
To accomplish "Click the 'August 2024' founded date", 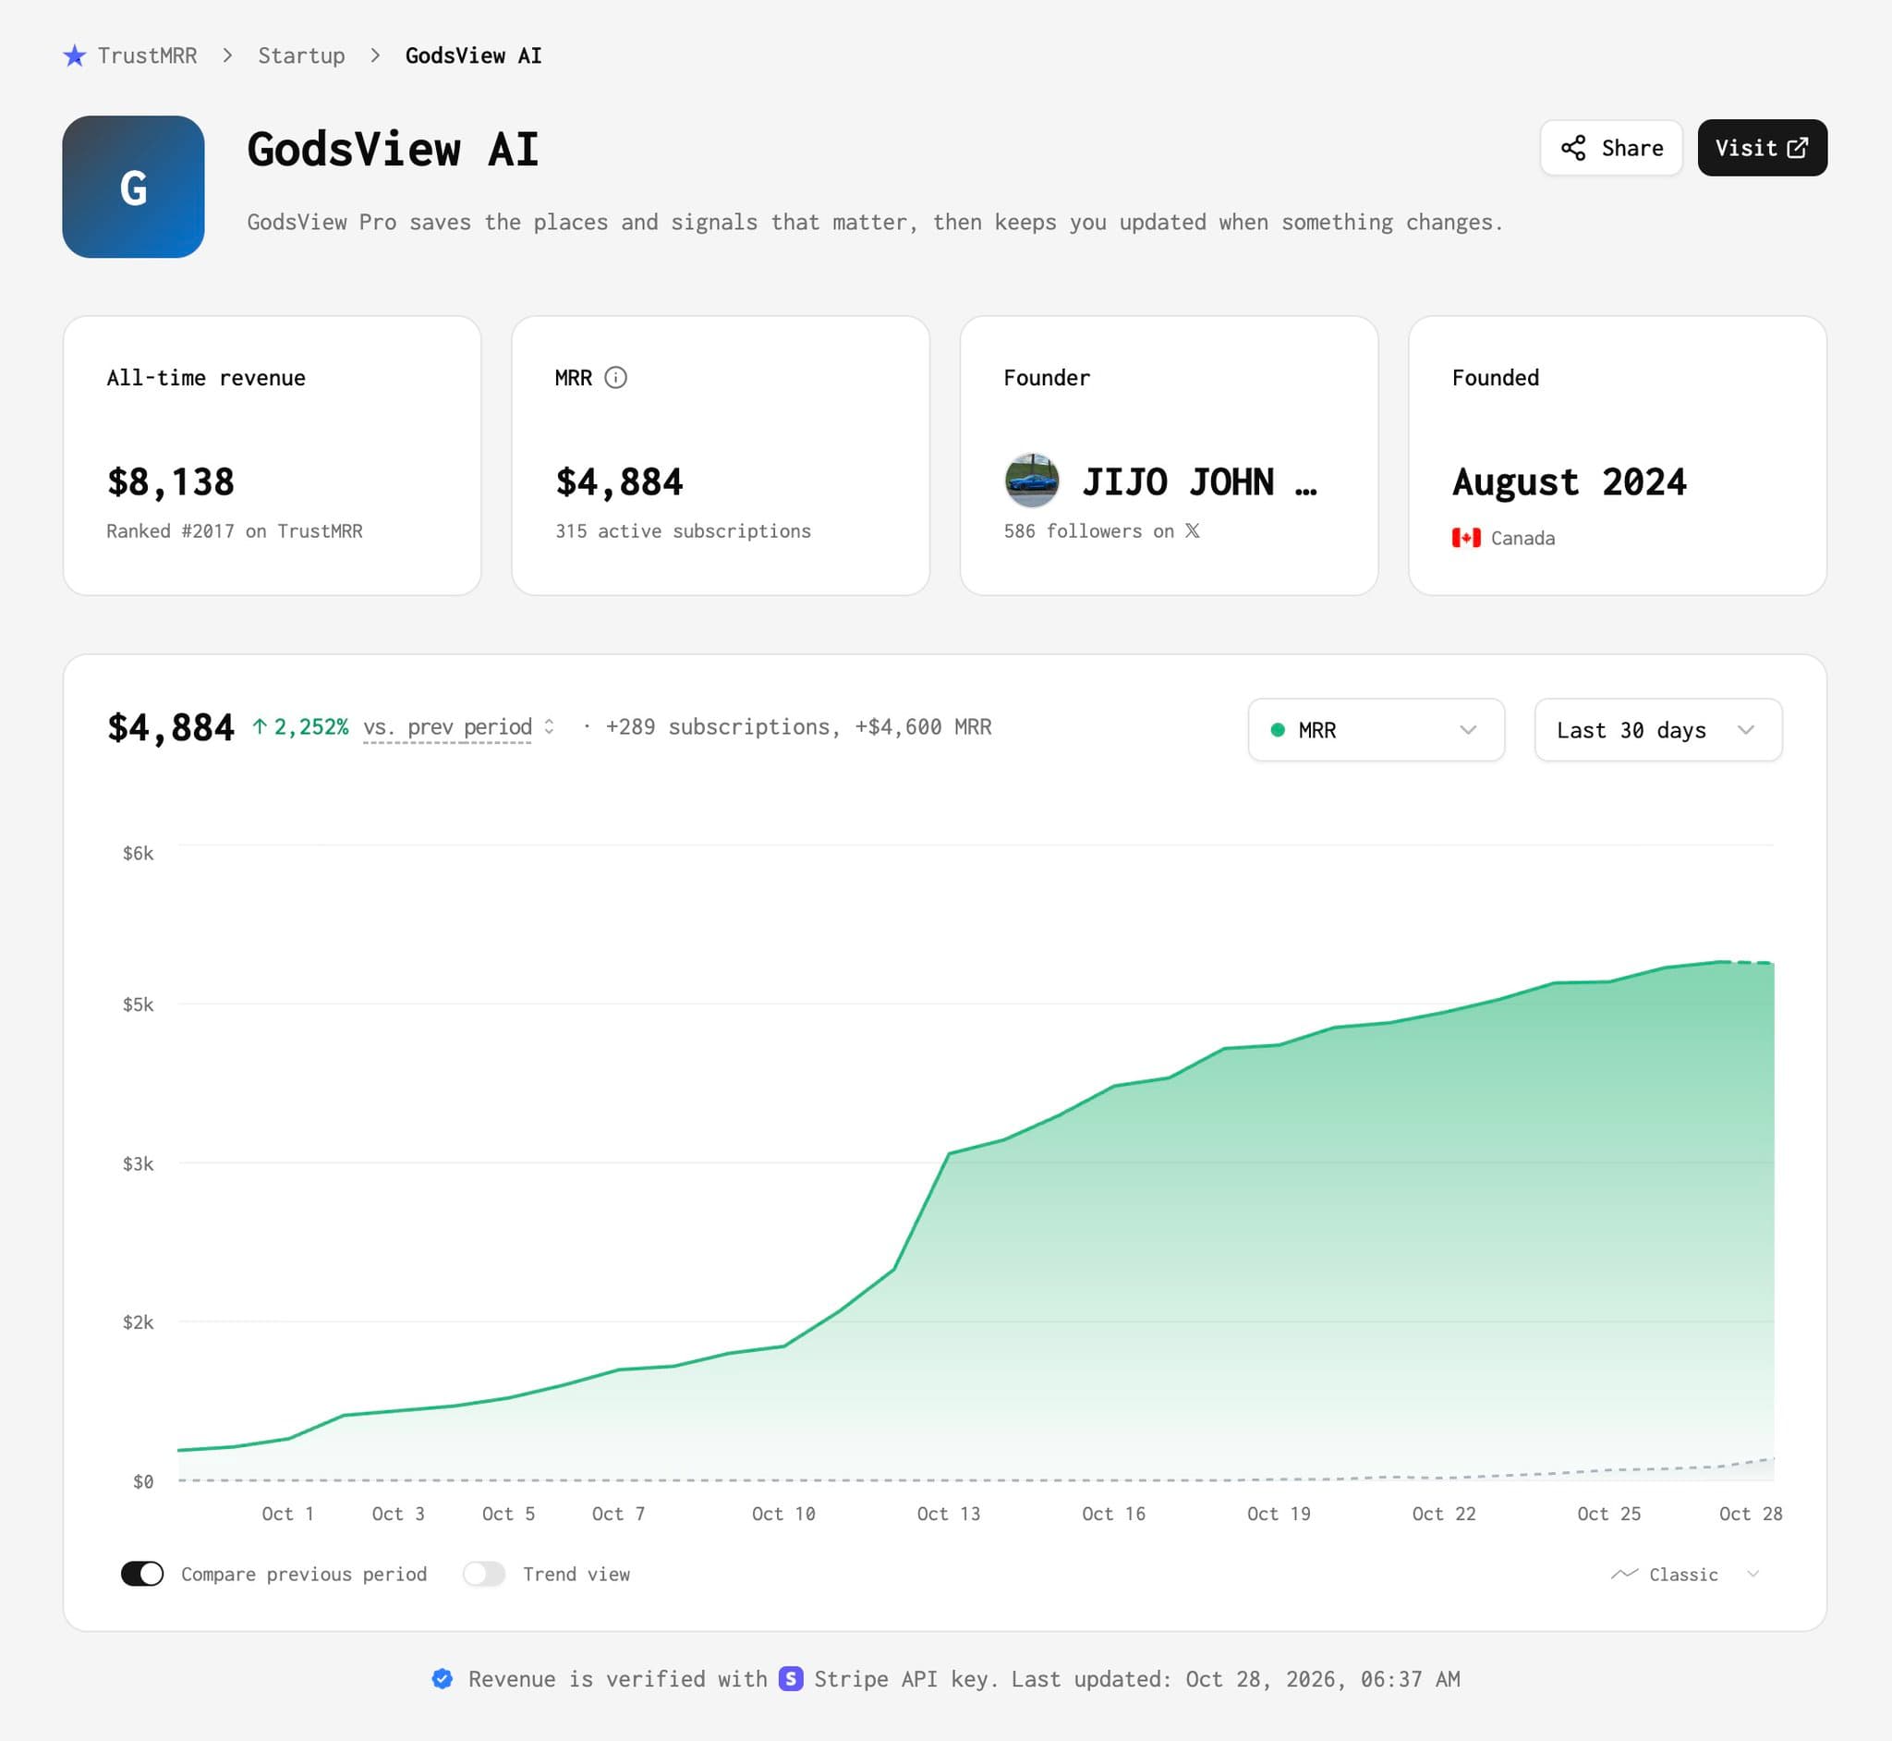I will click(x=1569, y=482).
